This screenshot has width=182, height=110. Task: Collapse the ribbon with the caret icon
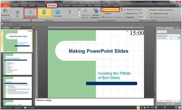(177, 5)
